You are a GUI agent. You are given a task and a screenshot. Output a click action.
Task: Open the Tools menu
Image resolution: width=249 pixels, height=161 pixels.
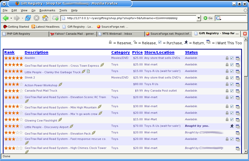(x=63, y=10)
